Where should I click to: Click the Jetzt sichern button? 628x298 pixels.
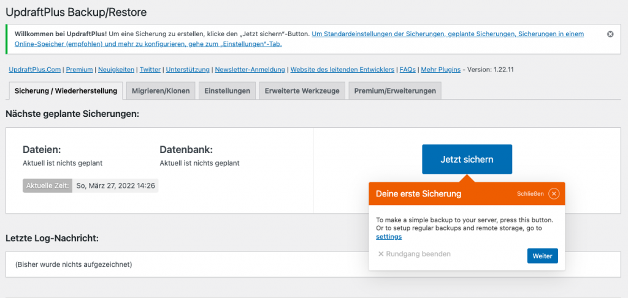(x=467, y=159)
